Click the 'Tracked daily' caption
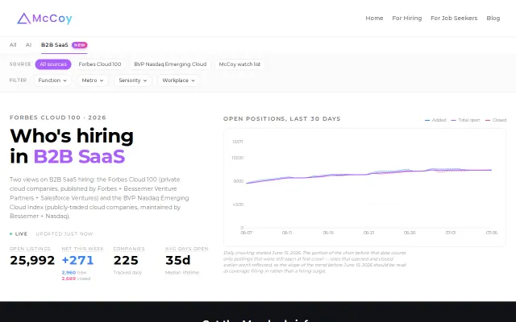This screenshot has height=322, width=516. [x=127, y=272]
